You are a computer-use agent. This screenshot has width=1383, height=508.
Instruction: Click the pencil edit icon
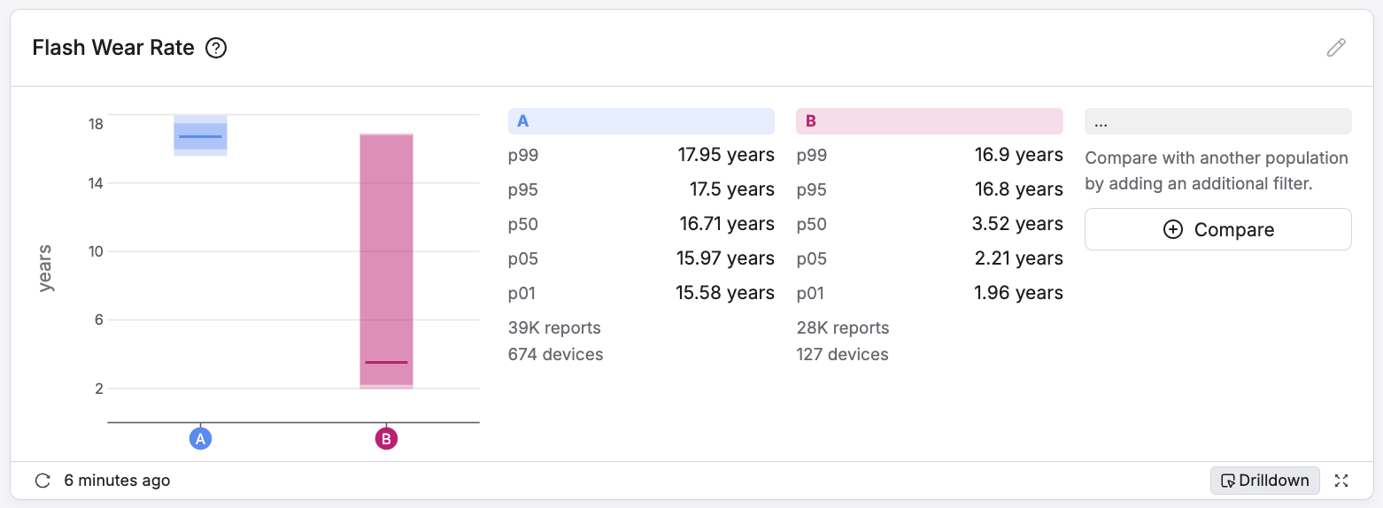point(1336,48)
